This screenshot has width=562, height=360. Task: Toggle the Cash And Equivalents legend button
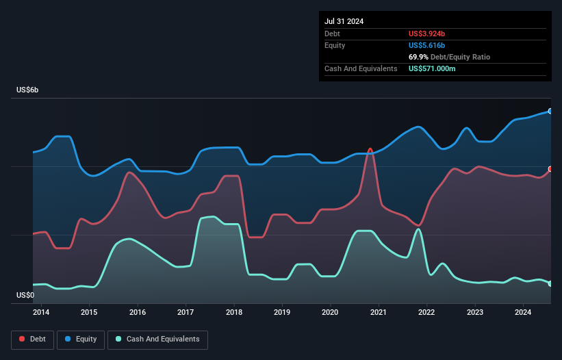pyautogui.click(x=157, y=339)
